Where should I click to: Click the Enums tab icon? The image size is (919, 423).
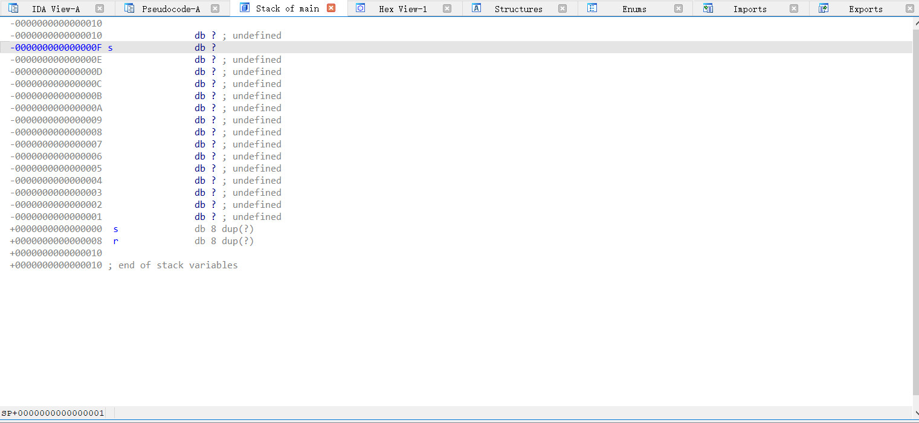pyautogui.click(x=592, y=8)
